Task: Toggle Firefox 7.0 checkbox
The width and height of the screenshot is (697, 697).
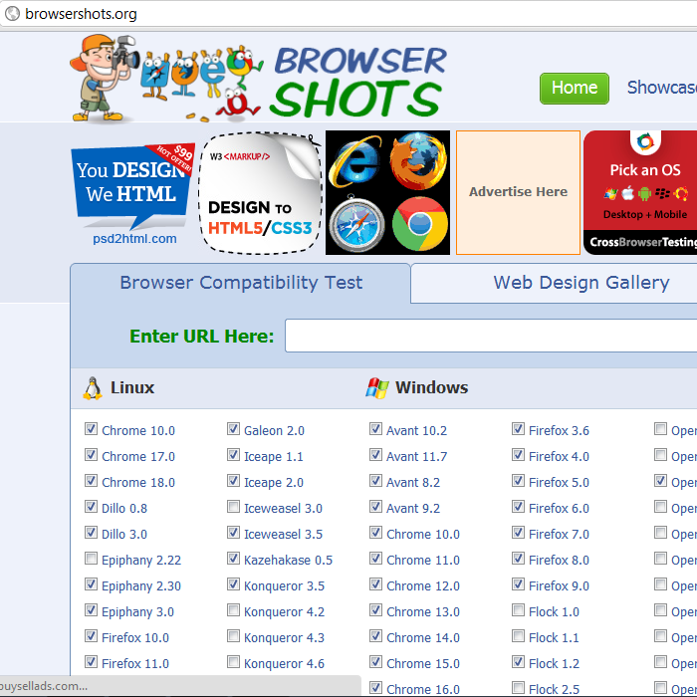Action: 518,532
